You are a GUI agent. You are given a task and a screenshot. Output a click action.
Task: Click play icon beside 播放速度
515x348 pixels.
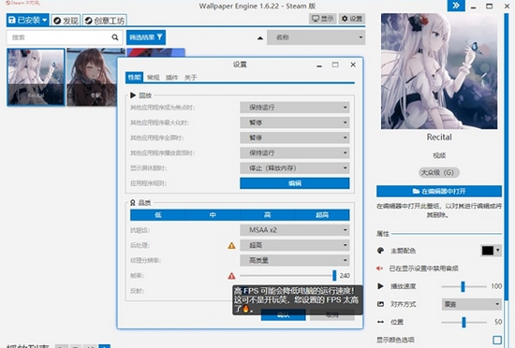pos(380,286)
